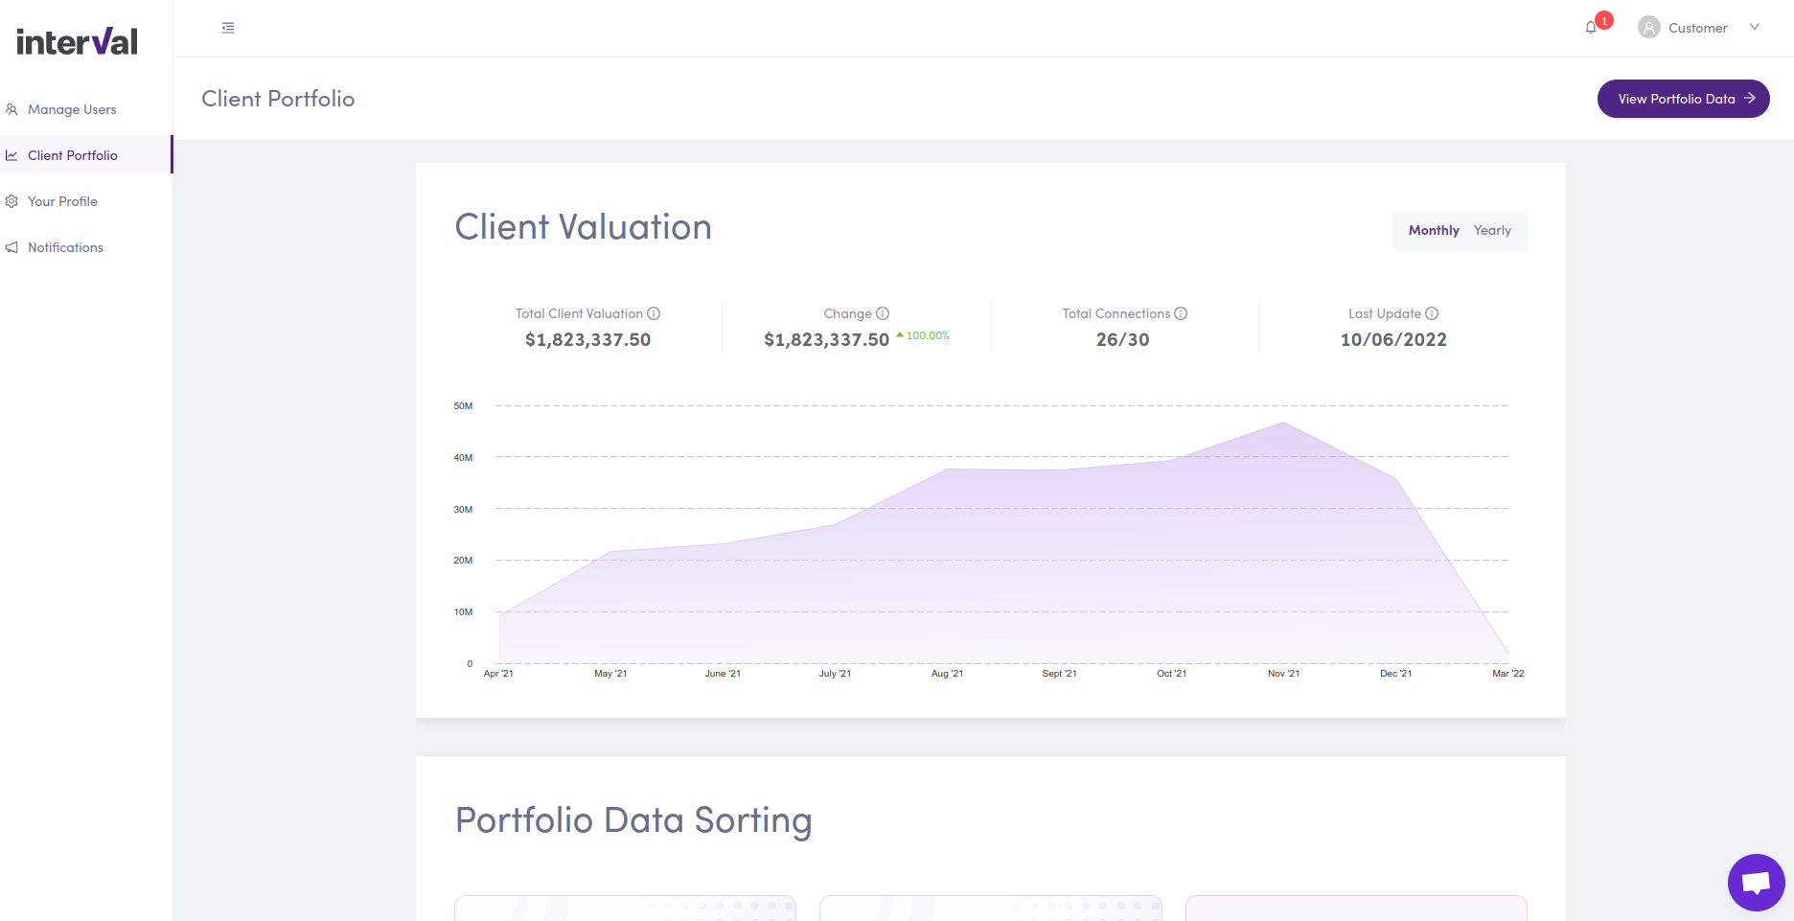Click the Total Client Valuation amount $1,823,337.50
This screenshot has width=1794, height=921.
[x=587, y=339]
